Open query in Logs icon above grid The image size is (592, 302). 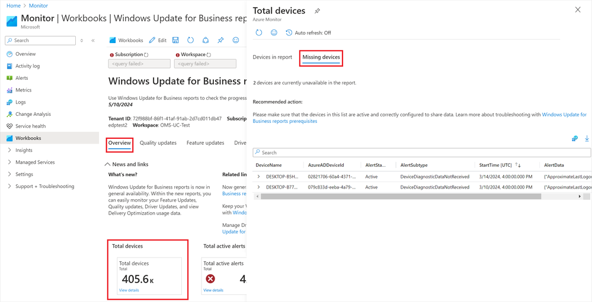[x=575, y=138]
